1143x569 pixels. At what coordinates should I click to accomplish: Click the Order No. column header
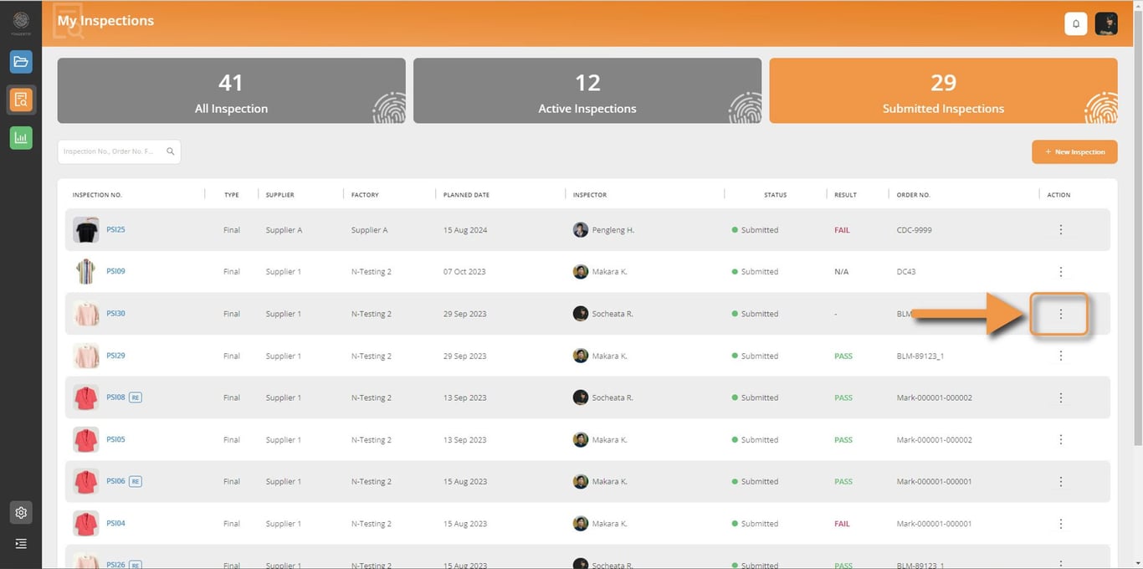pos(913,195)
